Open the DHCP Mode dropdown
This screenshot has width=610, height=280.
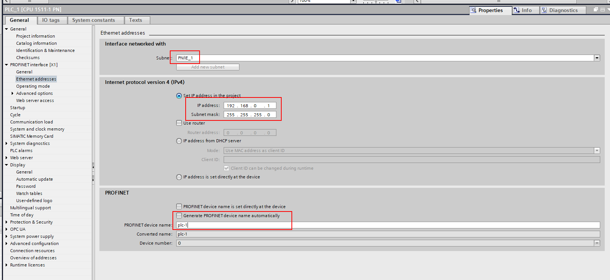click(597, 151)
